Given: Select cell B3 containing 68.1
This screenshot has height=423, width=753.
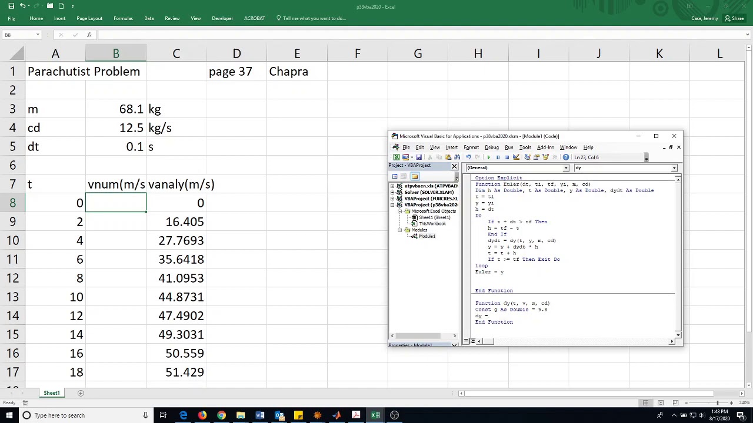Looking at the screenshot, I should (116, 109).
